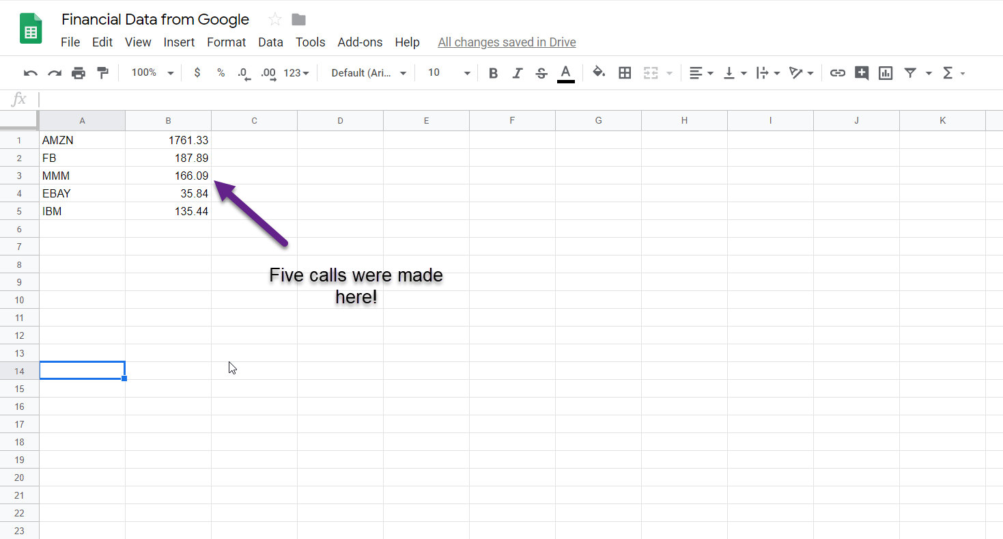This screenshot has height=539, width=1003.
Task: Select cell containing 1761.33
Action: [x=169, y=140]
